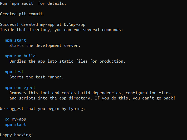Viewport: 187px width, 140px height.
Task: Click the word 'build' in blue command
Action: (29, 56)
